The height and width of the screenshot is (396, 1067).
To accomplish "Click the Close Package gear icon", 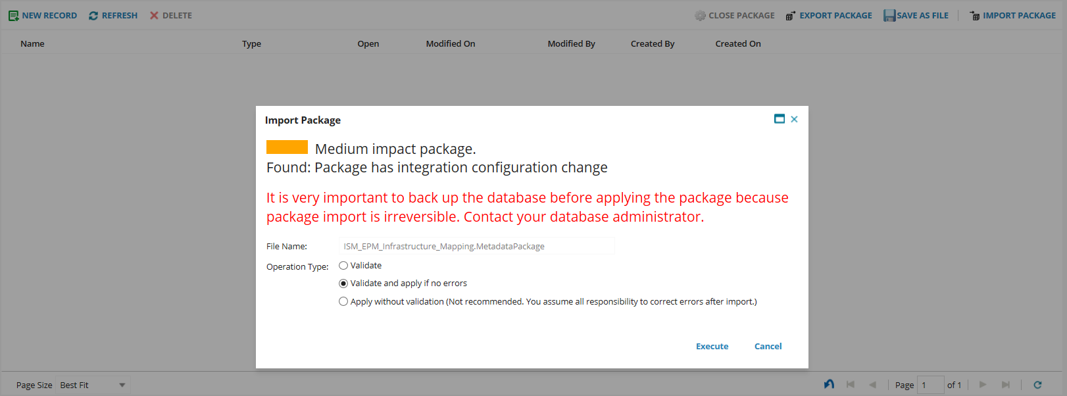I will pos(700,16).
